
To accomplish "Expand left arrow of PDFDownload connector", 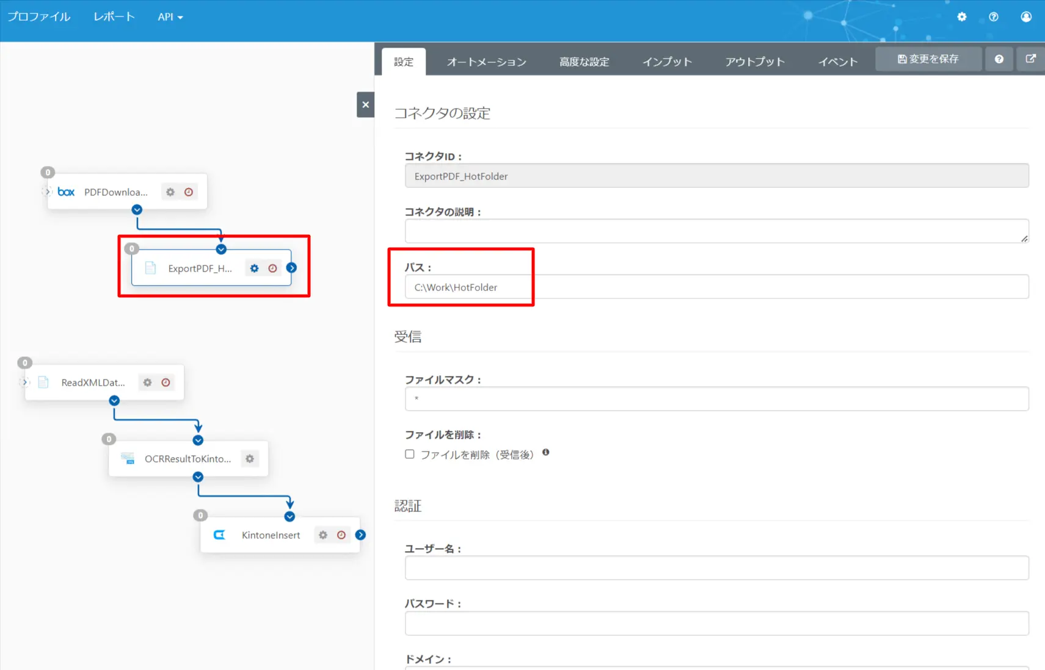I will (x=47, y=192).
